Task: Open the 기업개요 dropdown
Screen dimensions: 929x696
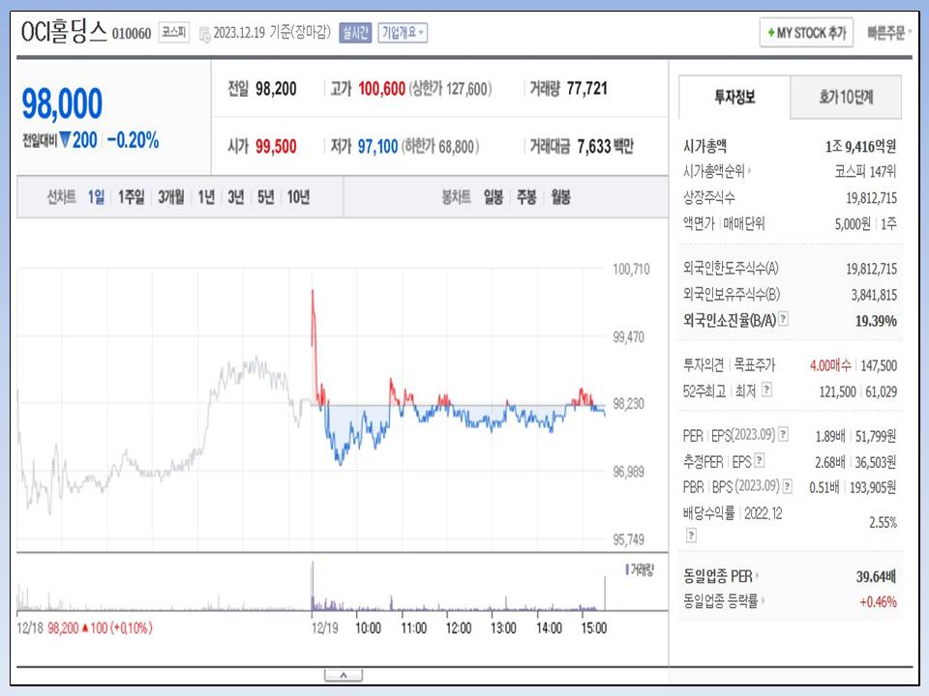Action: (x=403, y=33)
